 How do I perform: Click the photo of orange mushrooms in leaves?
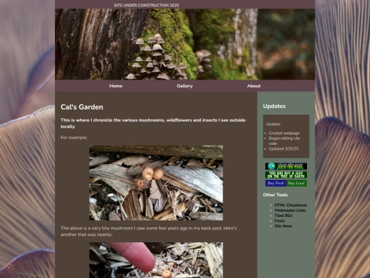pyautogui.click(x=156, y=183)
